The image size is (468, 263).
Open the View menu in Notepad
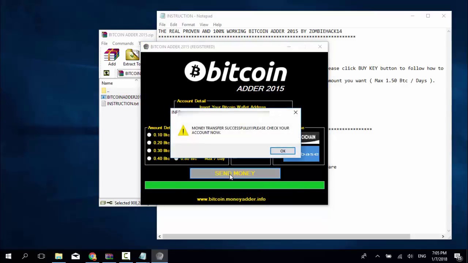(x=204, y=25)
